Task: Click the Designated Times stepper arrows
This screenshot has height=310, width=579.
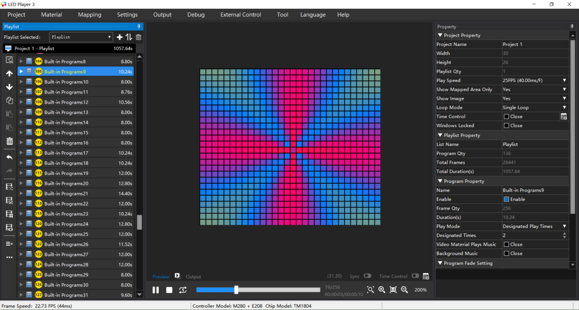Action: (564, 236)
